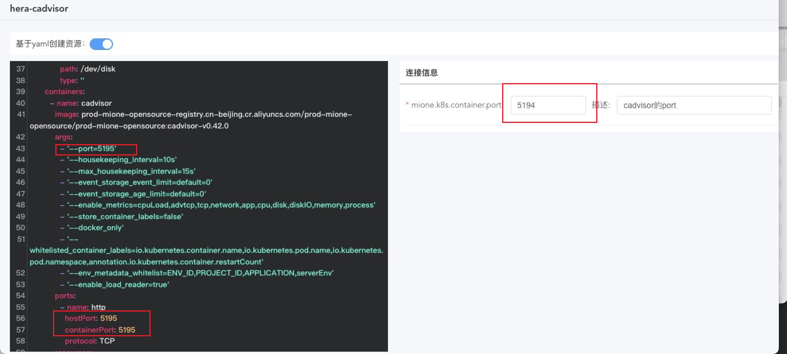Click the mione.k8s.container.port field showing 5194
The image size is (787, 354).
pos(548,105)
